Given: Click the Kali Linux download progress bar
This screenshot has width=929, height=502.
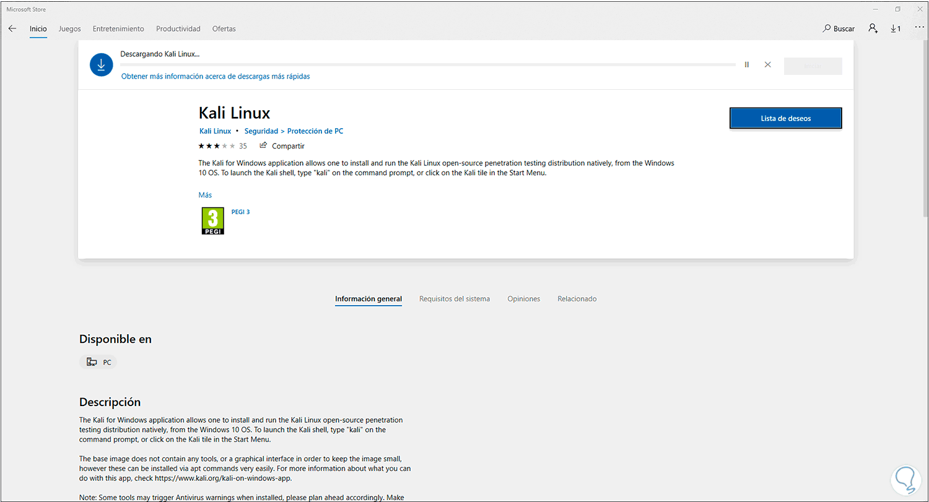Looking at the screenshot, I should pyautogui.click(x=427, y=64).
